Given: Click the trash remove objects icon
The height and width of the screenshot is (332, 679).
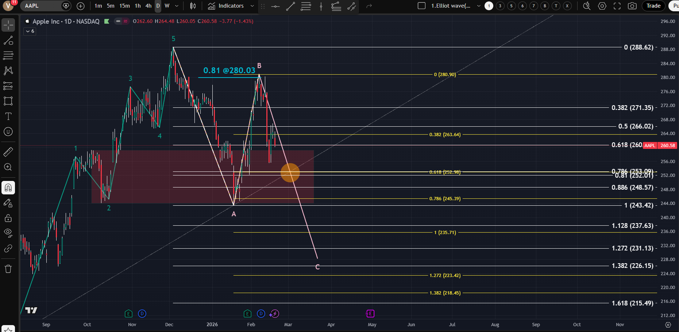Looking at the screenshot, I should click(x=8, y=269).
